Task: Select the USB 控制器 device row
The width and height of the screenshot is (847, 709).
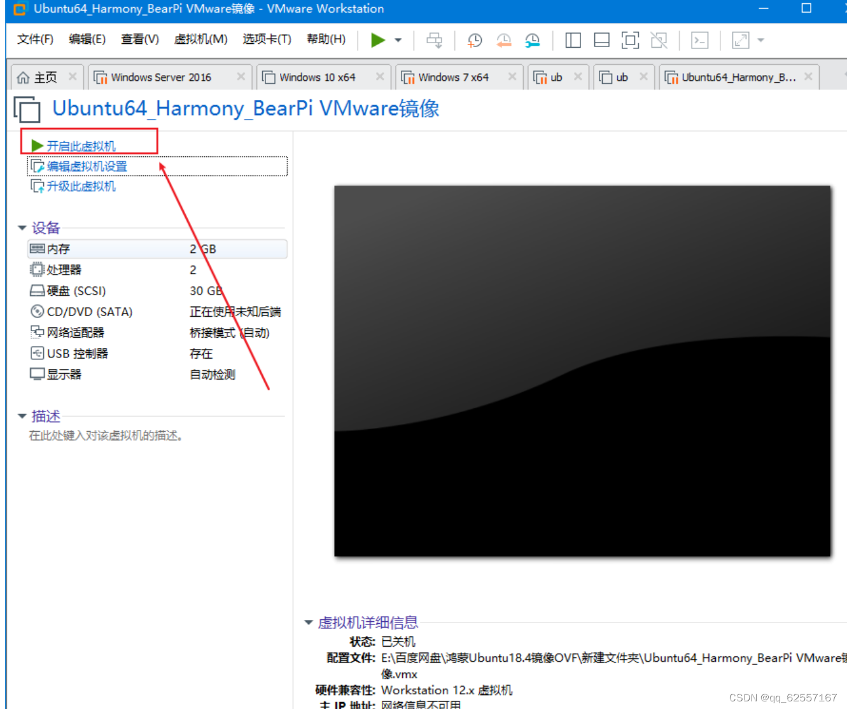Action: [157, 354]
